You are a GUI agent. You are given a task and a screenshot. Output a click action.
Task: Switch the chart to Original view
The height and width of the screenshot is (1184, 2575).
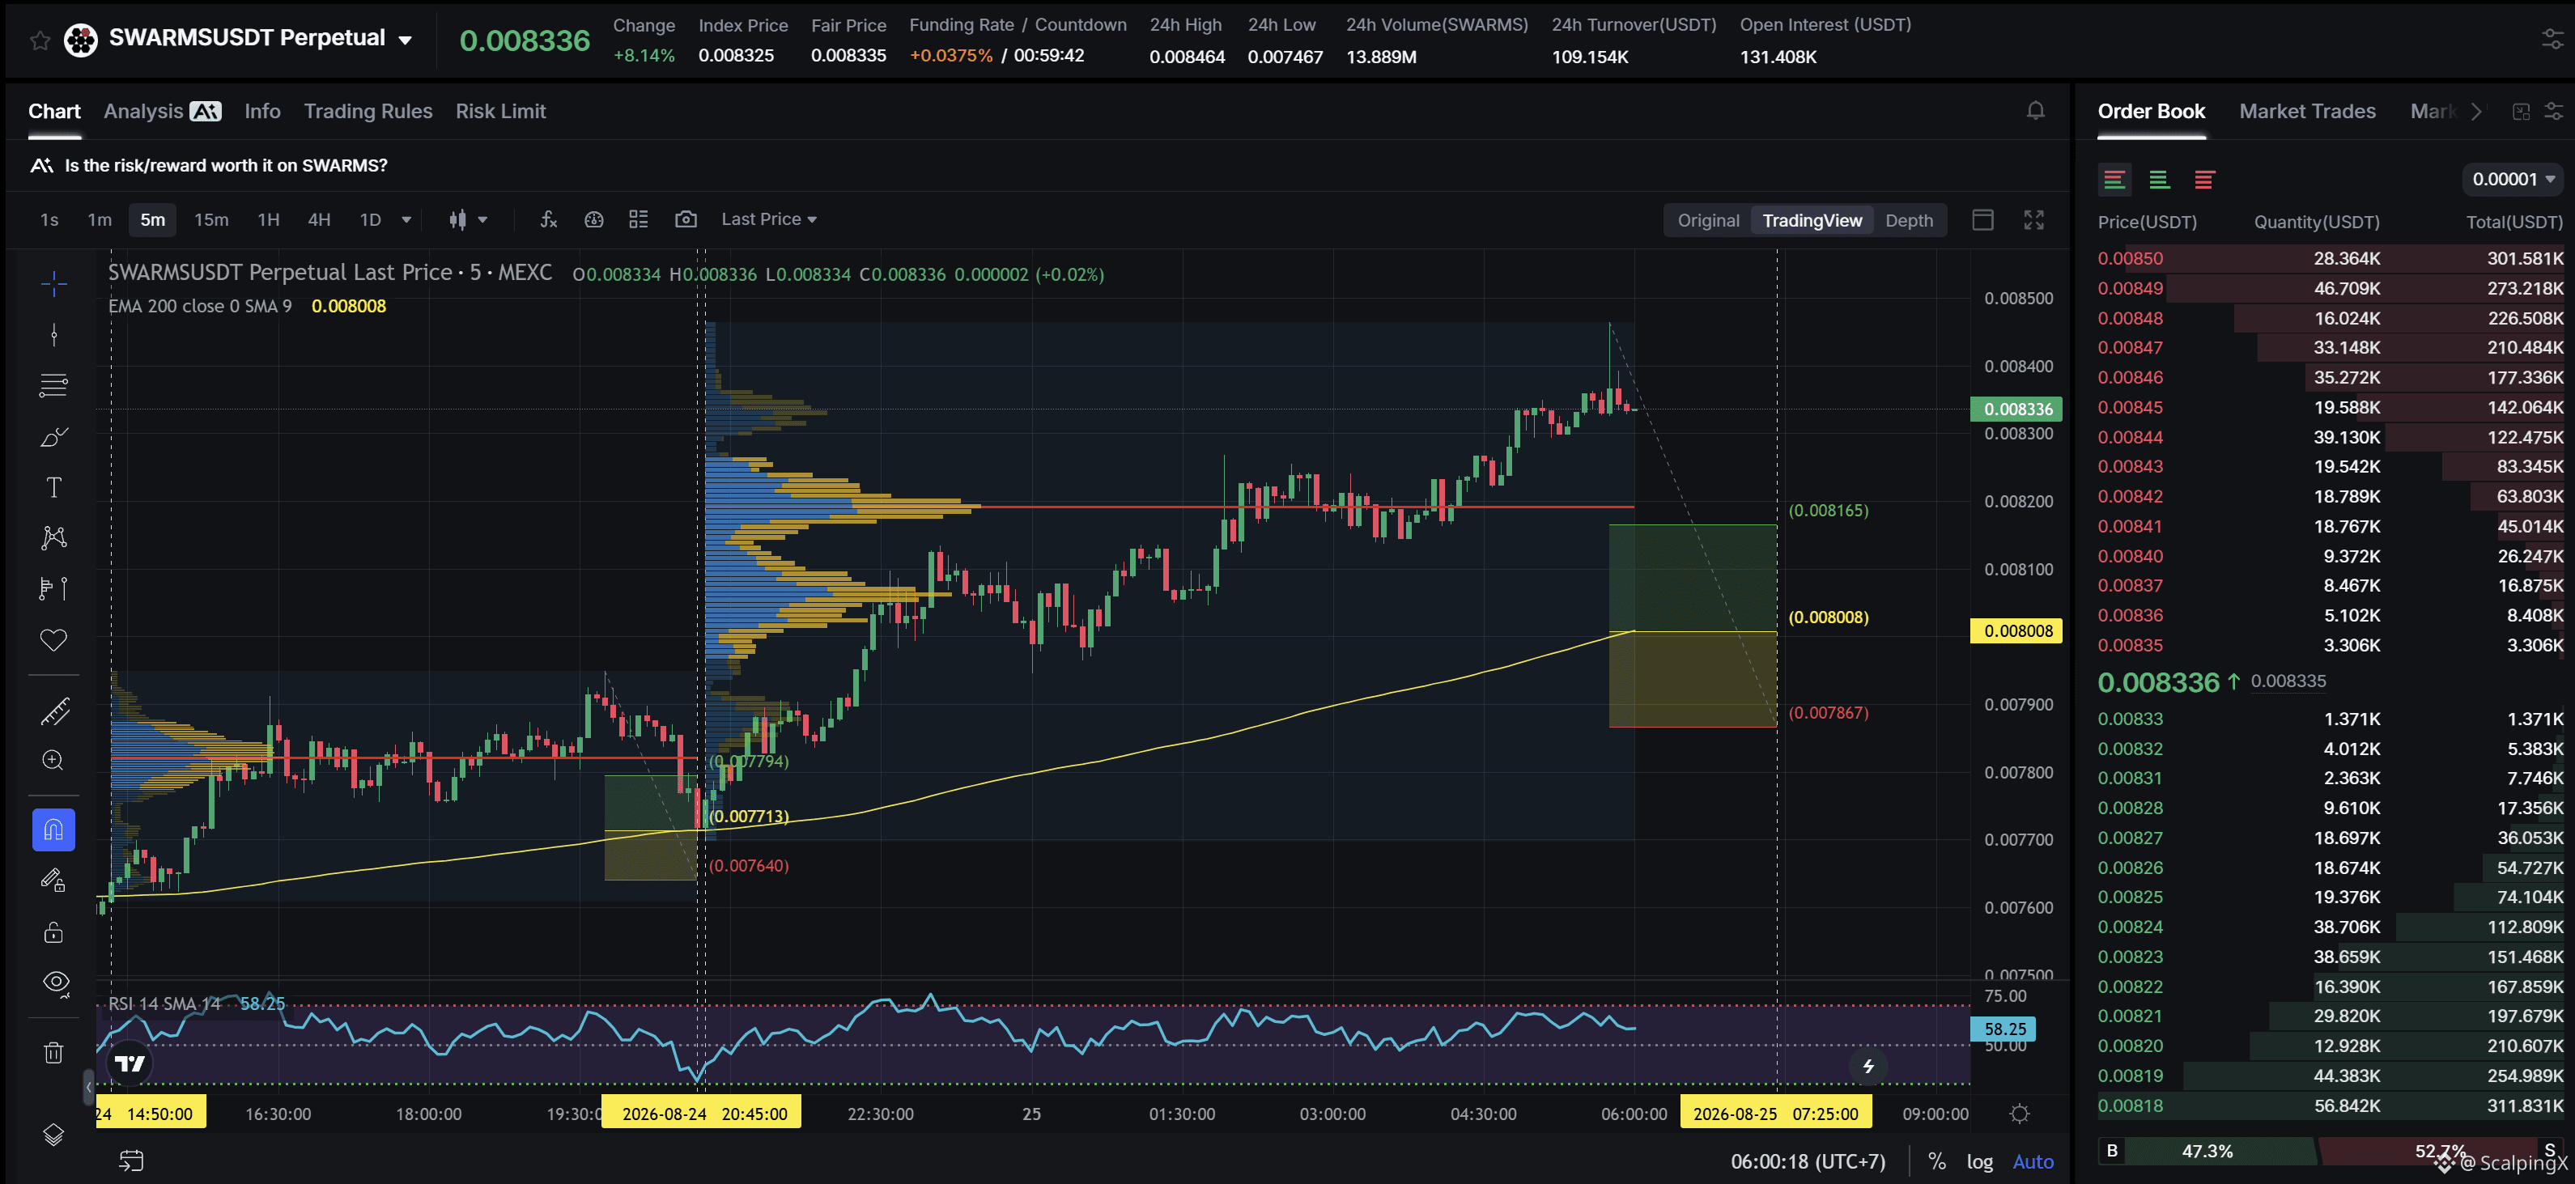1708,220
